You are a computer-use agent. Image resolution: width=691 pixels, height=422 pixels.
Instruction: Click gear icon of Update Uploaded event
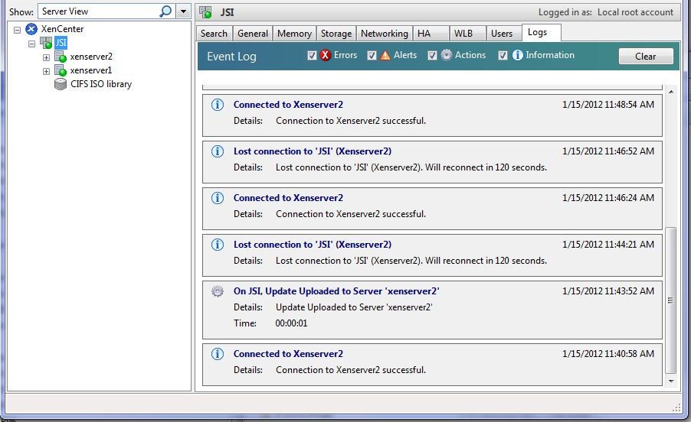click(x=218, y=291)
